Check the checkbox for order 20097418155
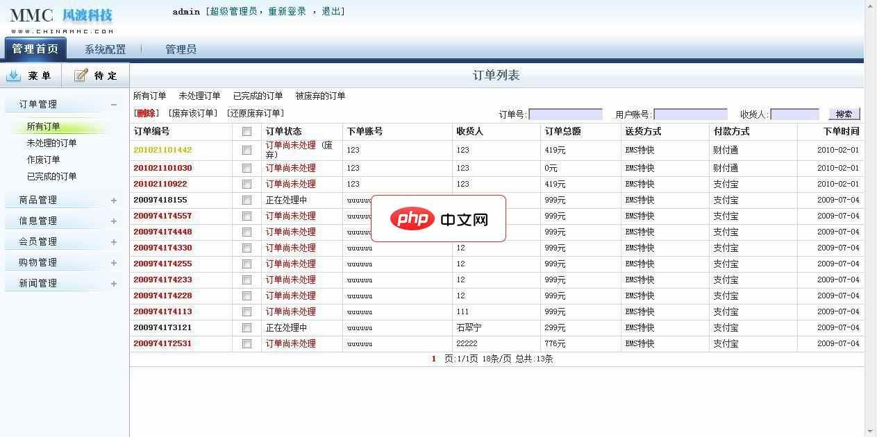The height and width of the screenshot is (437, 877). click(x=247, y=200)
